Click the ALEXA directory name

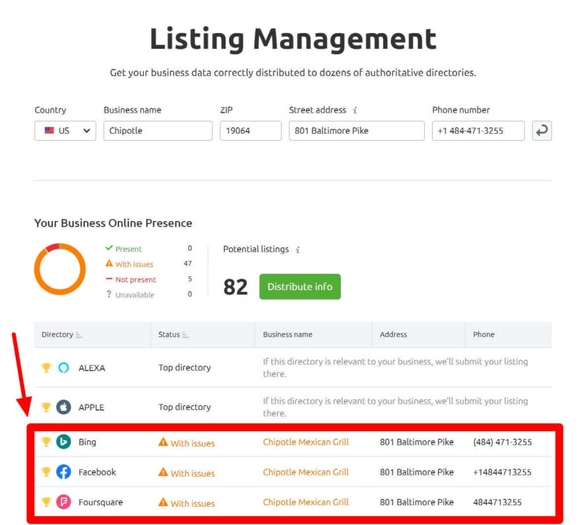[x=92, y=368]
